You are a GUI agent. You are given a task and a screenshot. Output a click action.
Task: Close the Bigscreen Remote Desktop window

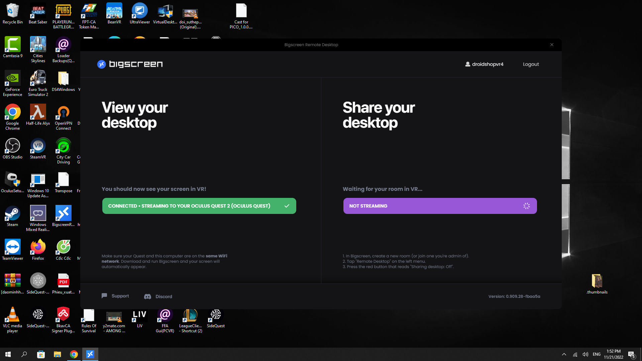tap(552, 45)
